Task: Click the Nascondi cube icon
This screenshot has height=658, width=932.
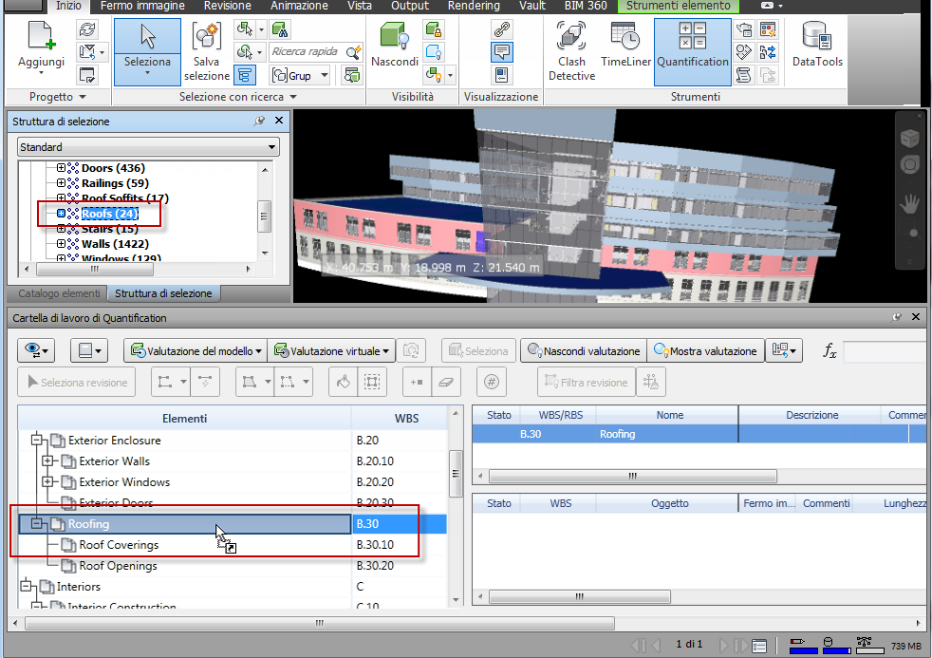Action: coord(394,36)
